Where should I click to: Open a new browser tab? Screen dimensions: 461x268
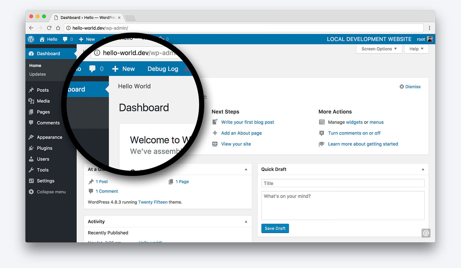130,18
